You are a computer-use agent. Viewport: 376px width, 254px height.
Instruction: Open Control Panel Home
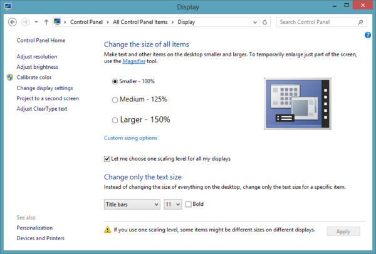(x=41, y=41)
